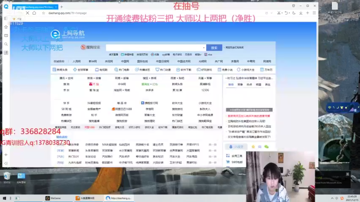The width and height of the screenshot is (360, 202).
Task: Open the shopping cart 9块9包邮 item
Action: tap(234, 162)
